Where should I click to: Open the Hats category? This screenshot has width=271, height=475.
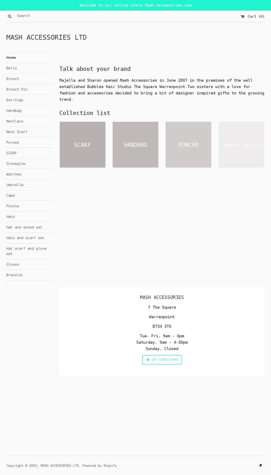tap(30, 217)
